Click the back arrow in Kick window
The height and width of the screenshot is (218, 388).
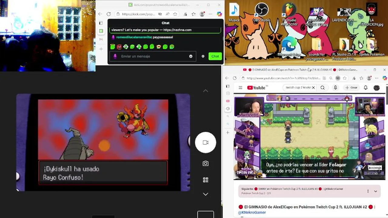100,14
